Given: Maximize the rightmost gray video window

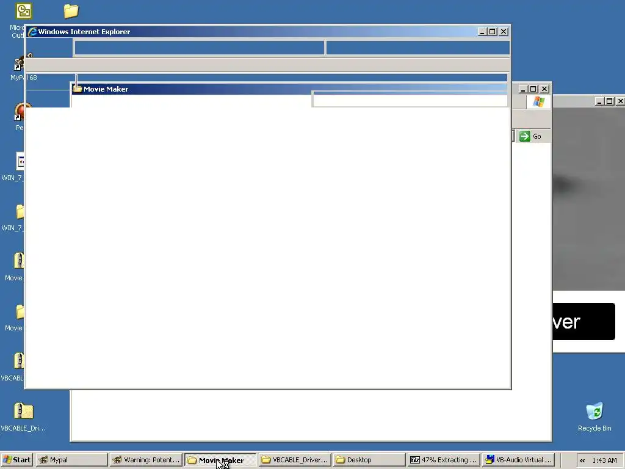Looking at the screenshot, I should 610,101.
